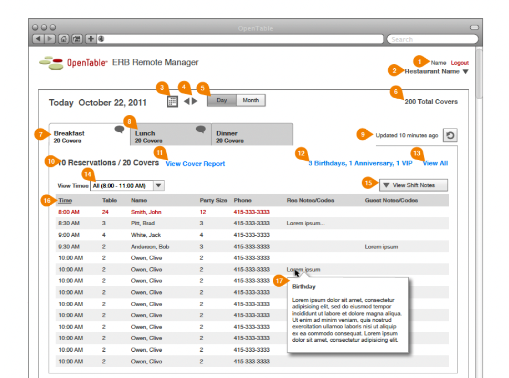Click the browser print icon
Image resolution: width=509 pixels, height=378 pixels.
tap(77, 39)
